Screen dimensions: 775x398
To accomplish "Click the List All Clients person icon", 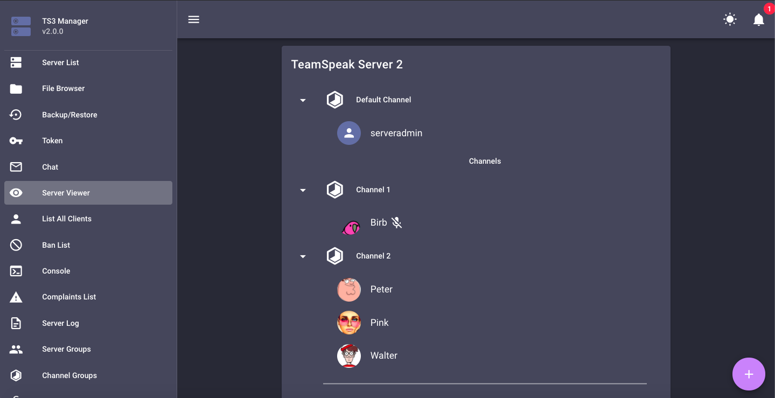I will pyautogui.click(x=16, y=219).
